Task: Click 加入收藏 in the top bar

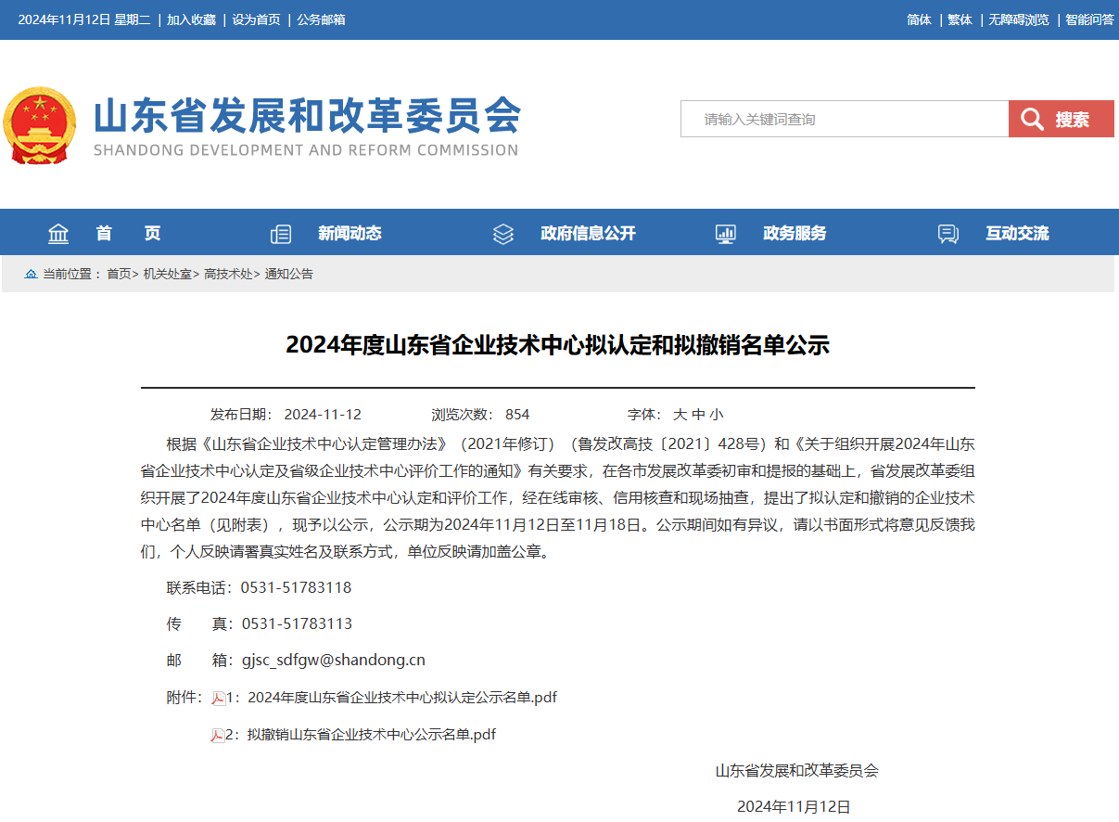Action: 191,19
